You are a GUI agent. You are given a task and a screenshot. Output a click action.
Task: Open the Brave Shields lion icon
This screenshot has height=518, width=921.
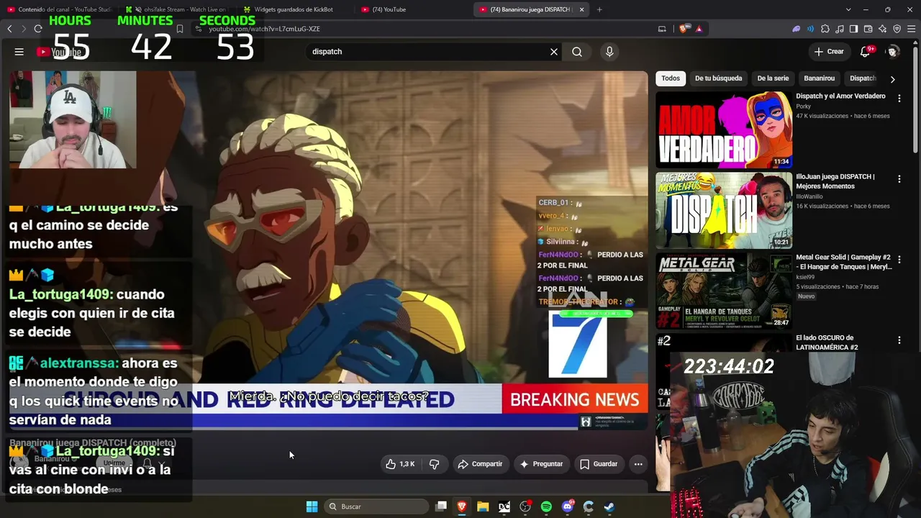click(684, 29)
